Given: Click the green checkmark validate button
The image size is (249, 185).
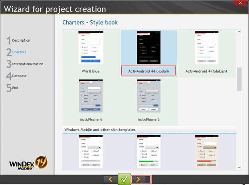Looking at the screenshot, I should 124,179.
